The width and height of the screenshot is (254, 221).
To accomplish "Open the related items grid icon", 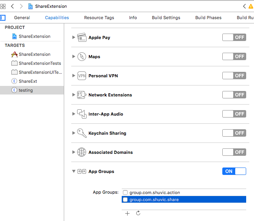I will tap(3, 6).
